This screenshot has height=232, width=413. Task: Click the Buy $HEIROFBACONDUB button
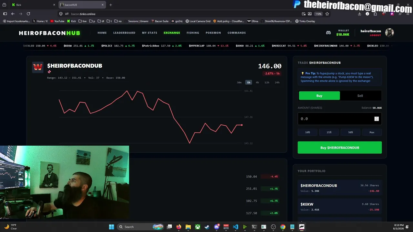(x=340, y=148)
